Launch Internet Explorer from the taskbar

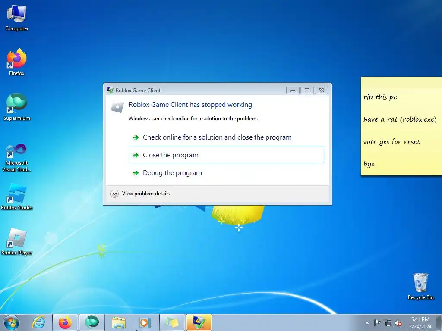tap(38, 322)
